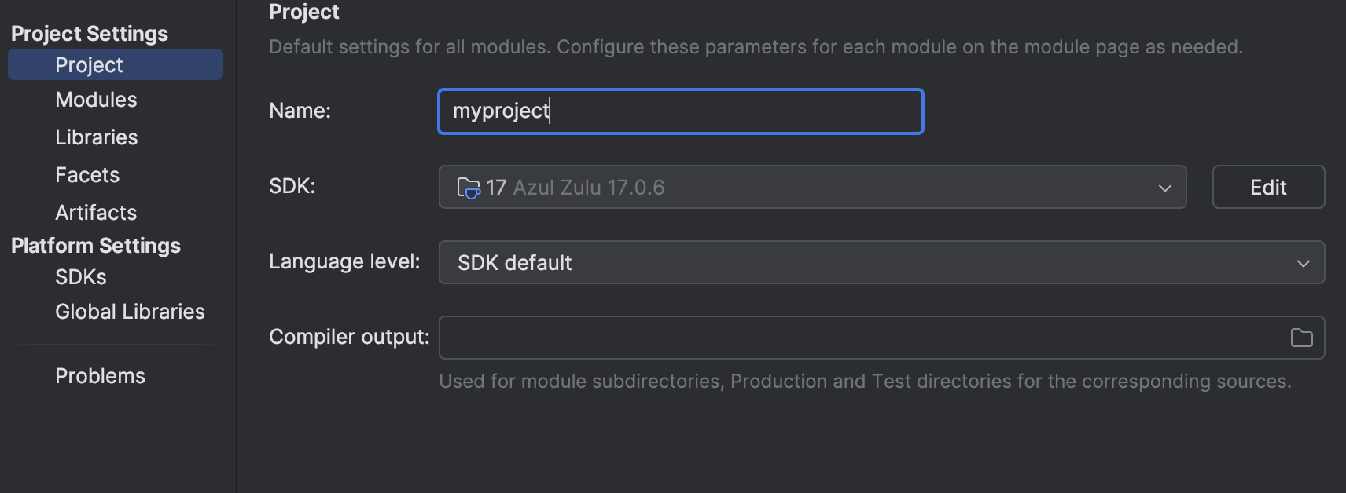Open the Artifacts section
The width and height of the screenshot is (1346, 493).
pyautogui.click(x=96, y=213)
